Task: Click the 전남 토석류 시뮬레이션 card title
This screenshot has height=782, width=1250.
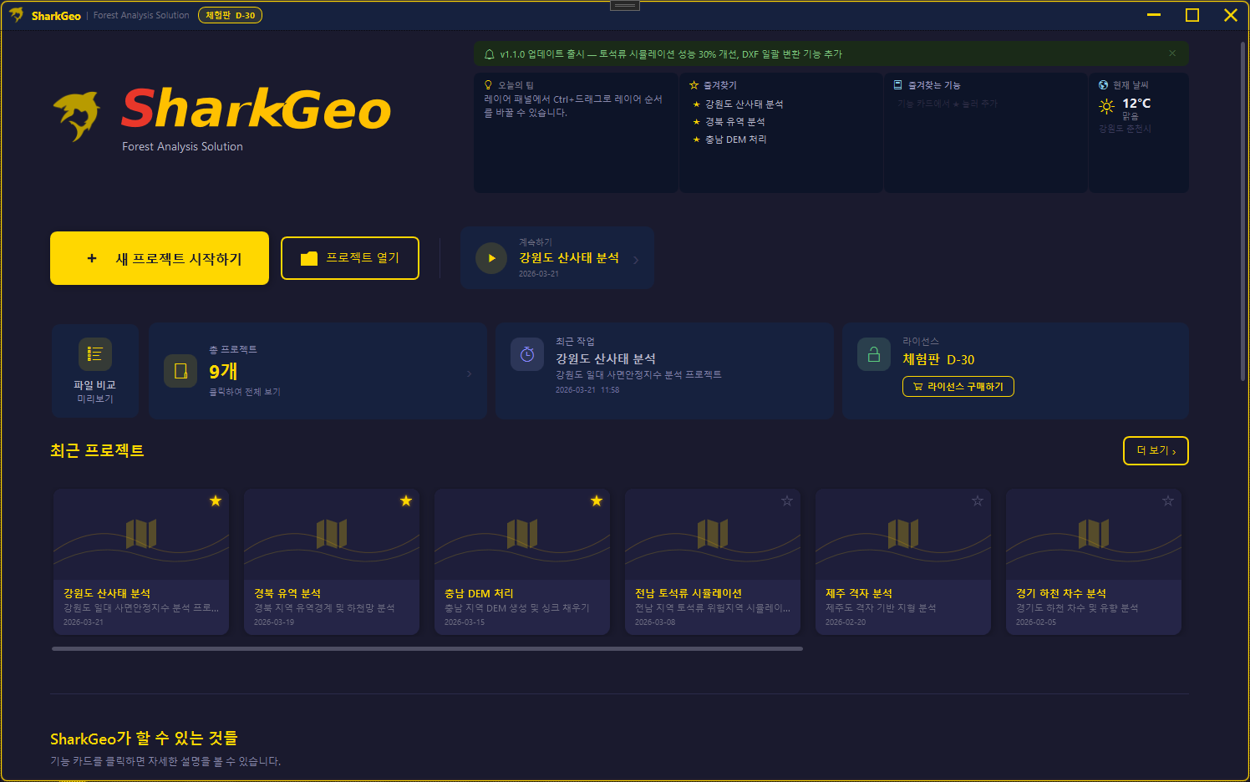Action: coord(689,593)
